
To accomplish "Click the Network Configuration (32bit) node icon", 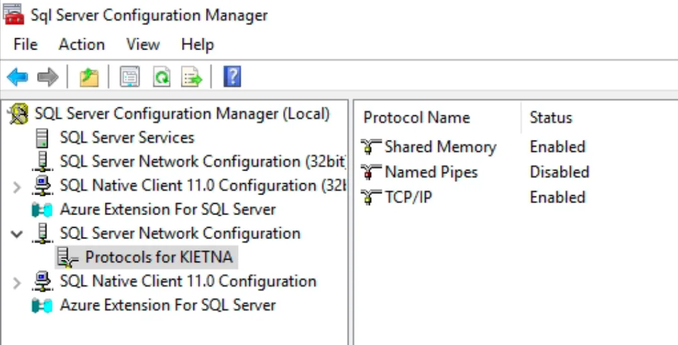I will point(43,162).
